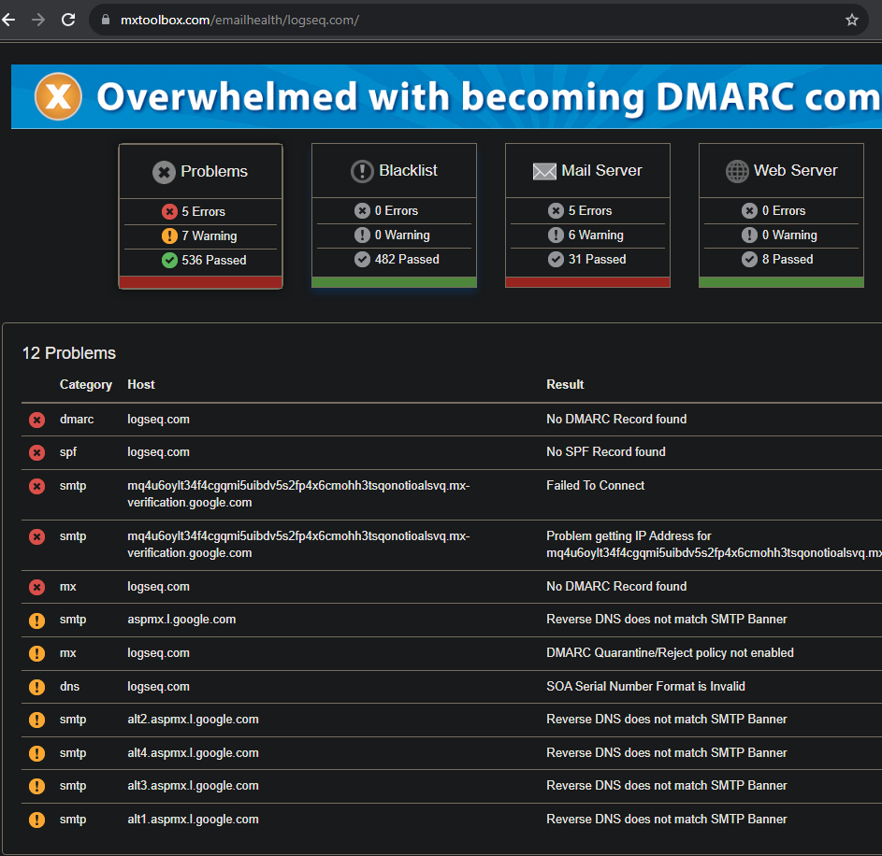Click the red error icon in the dmarc row
The width and height of the screenshot is (882, 856).
tap(37, 420)
